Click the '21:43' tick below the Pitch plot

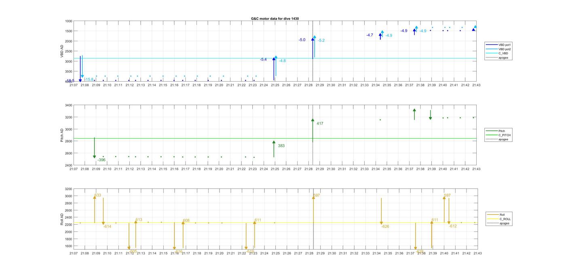[476, 169]
